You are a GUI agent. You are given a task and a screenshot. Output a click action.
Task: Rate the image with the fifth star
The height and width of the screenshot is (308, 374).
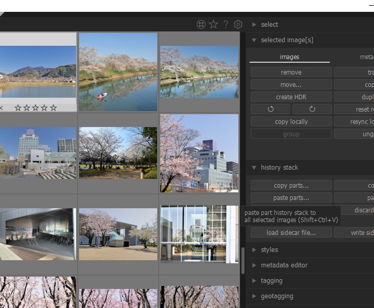53,108
